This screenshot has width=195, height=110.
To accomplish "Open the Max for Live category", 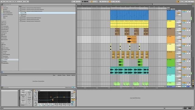I will coord(5,31).
